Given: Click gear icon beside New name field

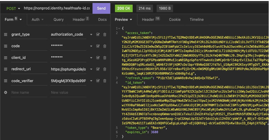Looking at the screenshot, I should [x=6, y=92].
